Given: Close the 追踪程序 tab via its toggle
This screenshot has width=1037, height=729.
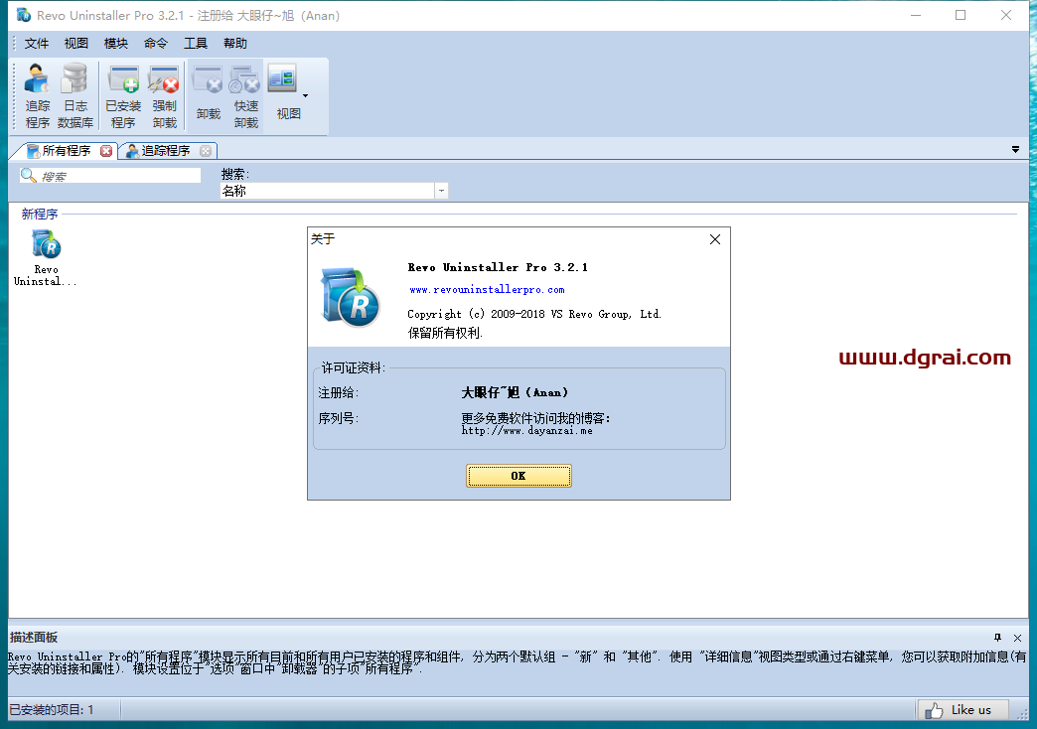Looking at the screenshot, I should point(206,151).
